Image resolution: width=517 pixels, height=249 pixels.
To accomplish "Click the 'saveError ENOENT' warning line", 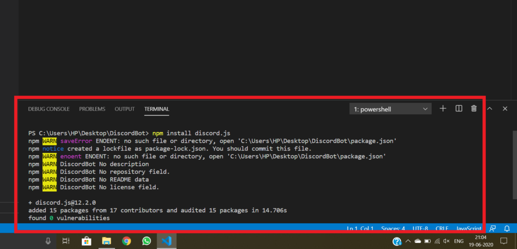I will tap(213, 141).
